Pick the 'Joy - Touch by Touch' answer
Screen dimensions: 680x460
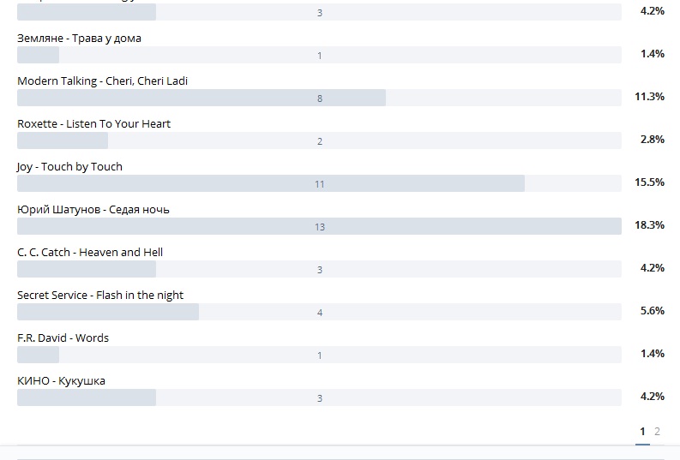click(69, 167)
